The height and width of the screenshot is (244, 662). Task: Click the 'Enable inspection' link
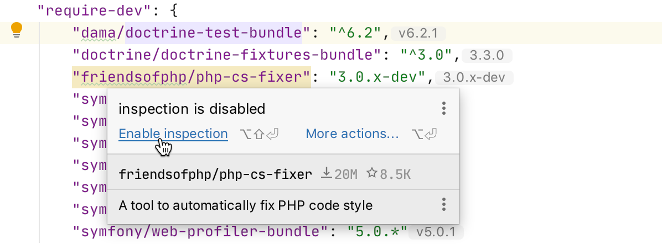(173, 134)
